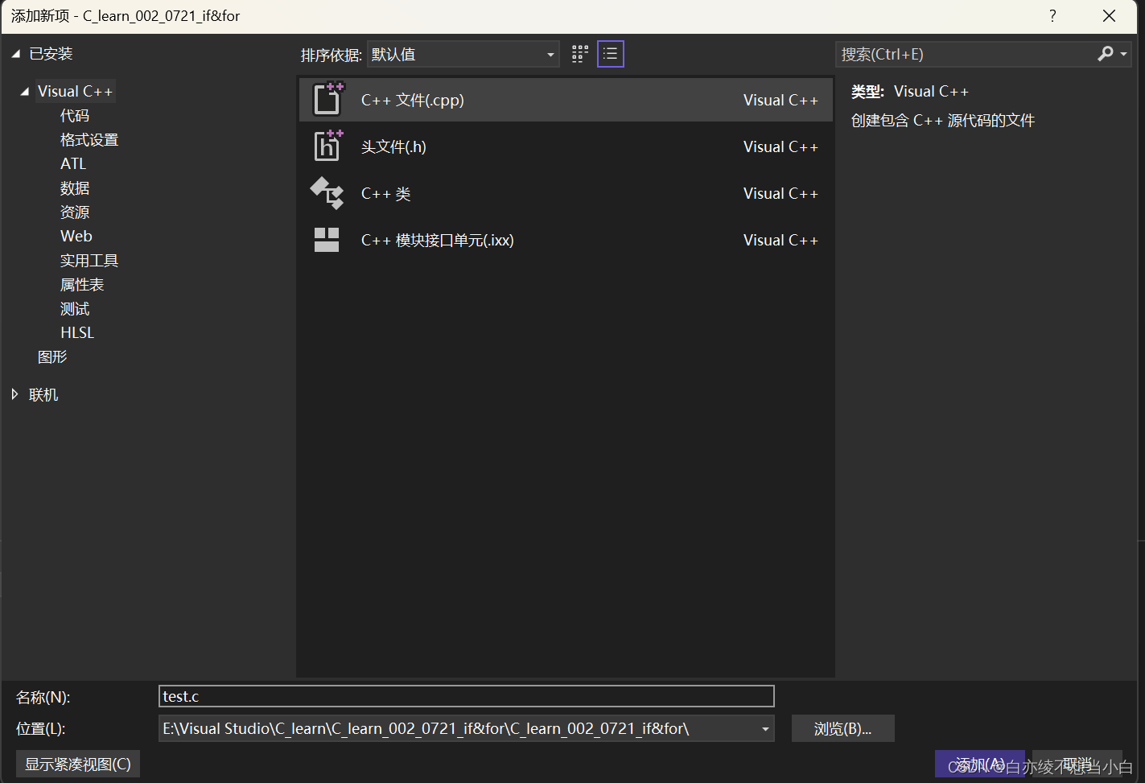Click the 浏览(B) browse button
This screenshot has width=1145, height=783.
(x=842, y=728)
